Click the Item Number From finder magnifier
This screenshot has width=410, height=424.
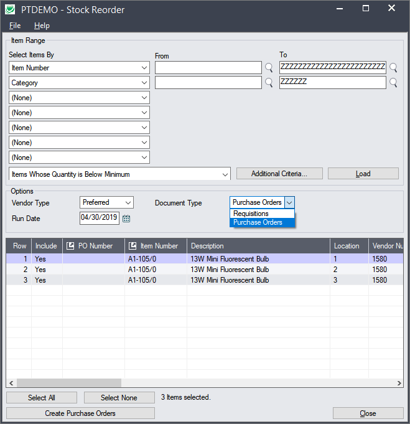[269, 68]
